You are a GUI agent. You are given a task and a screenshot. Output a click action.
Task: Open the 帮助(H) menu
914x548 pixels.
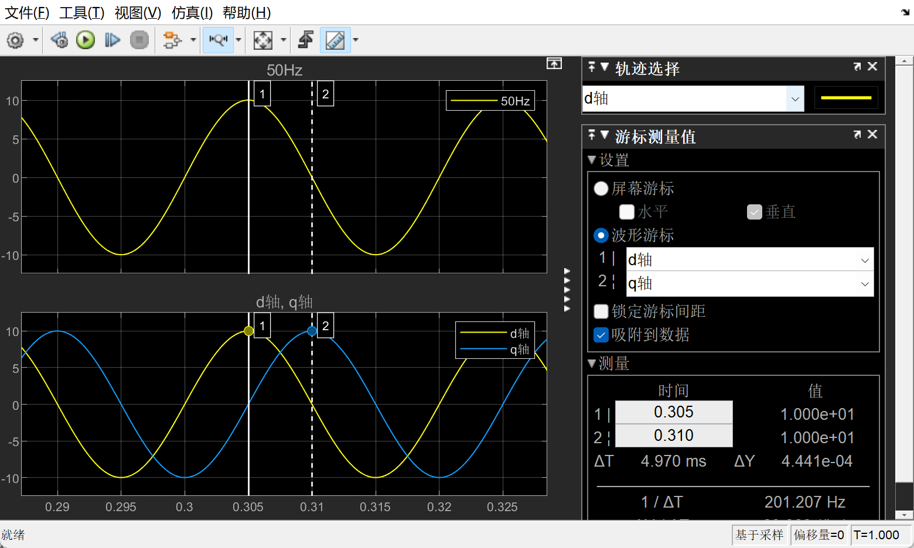pyautogui.click(x=247, y=12)
